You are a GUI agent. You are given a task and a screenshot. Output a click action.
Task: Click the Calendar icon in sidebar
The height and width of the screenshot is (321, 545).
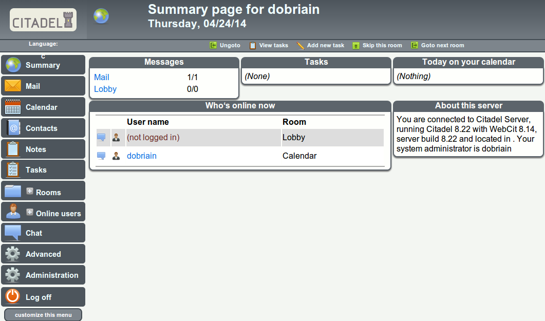coord(13,107)
